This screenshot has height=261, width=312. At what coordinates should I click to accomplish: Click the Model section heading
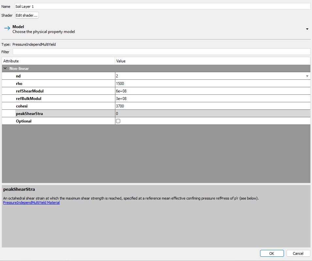click(x=18, y=27)
